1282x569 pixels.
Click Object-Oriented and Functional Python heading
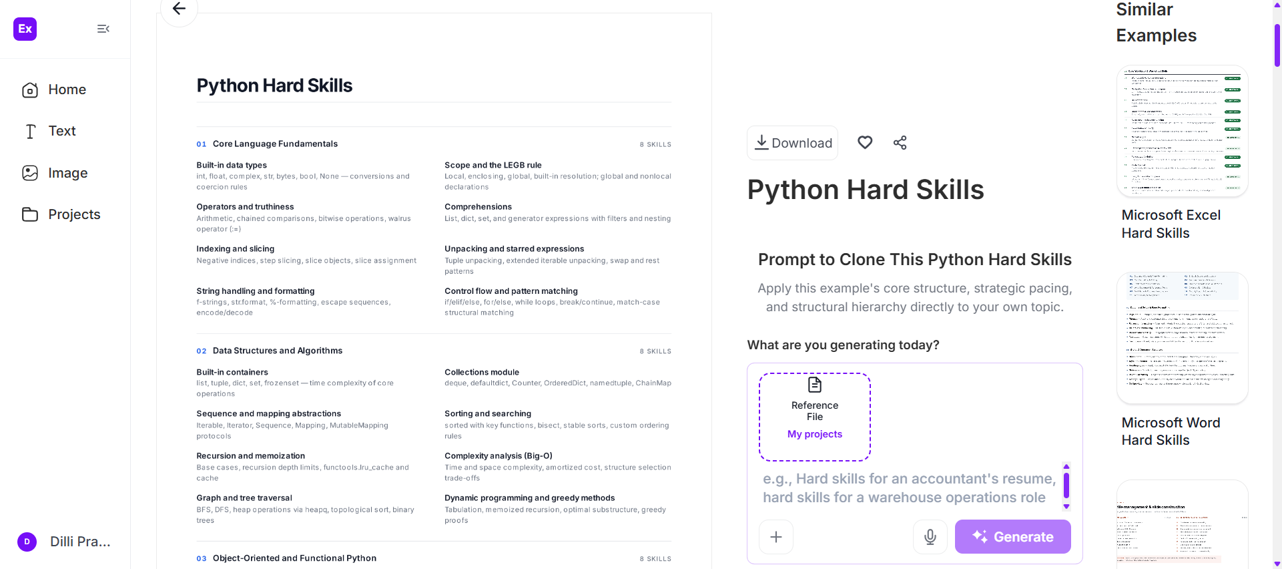[x=294, y=558]
